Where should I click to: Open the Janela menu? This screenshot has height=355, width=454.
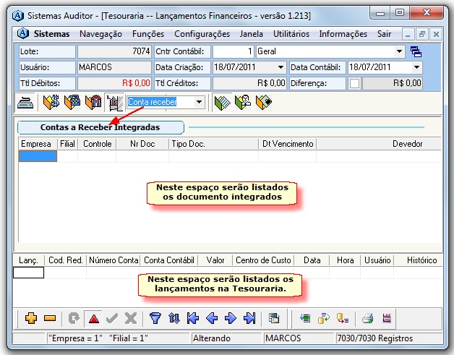pyautogui.click(x=252, y=34)
